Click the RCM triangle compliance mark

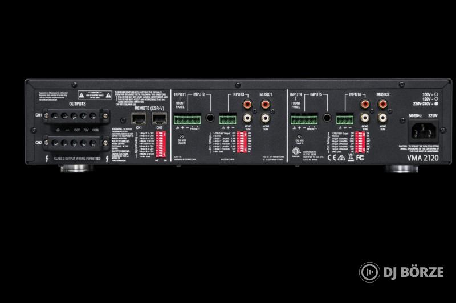click(341, 157)
